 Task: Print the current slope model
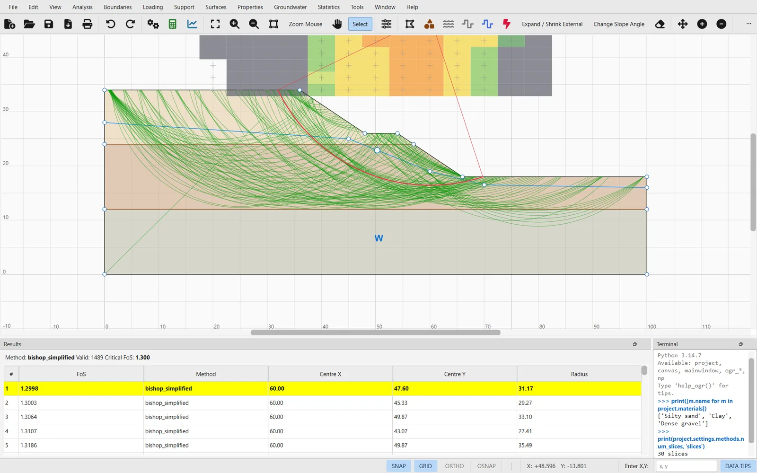tap(88, 24)
